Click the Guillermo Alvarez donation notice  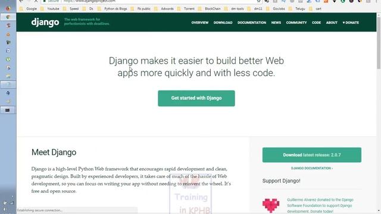(320, 206)
